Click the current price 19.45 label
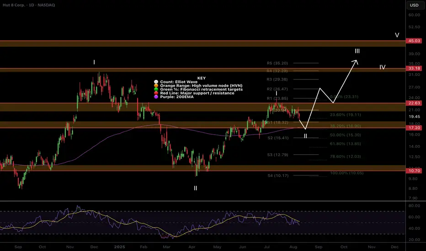This screenshot has width=426, height=251. click(414, 117)
